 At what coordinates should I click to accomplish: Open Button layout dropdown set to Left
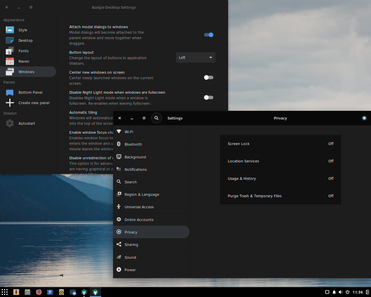(x=196, y=57)
